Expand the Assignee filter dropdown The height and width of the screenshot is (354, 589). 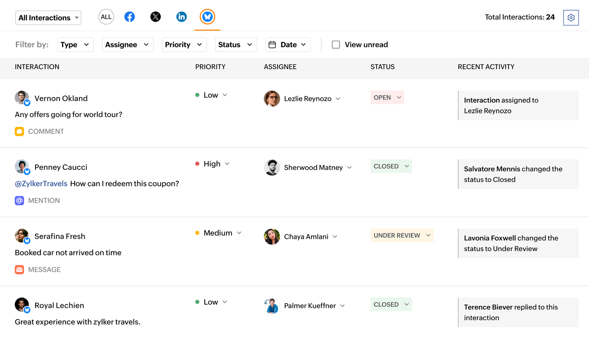128,44
